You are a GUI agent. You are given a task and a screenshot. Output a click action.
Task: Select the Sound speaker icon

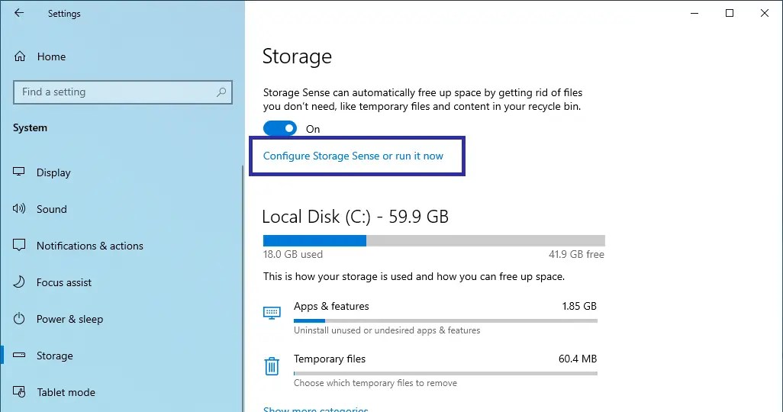20,209
